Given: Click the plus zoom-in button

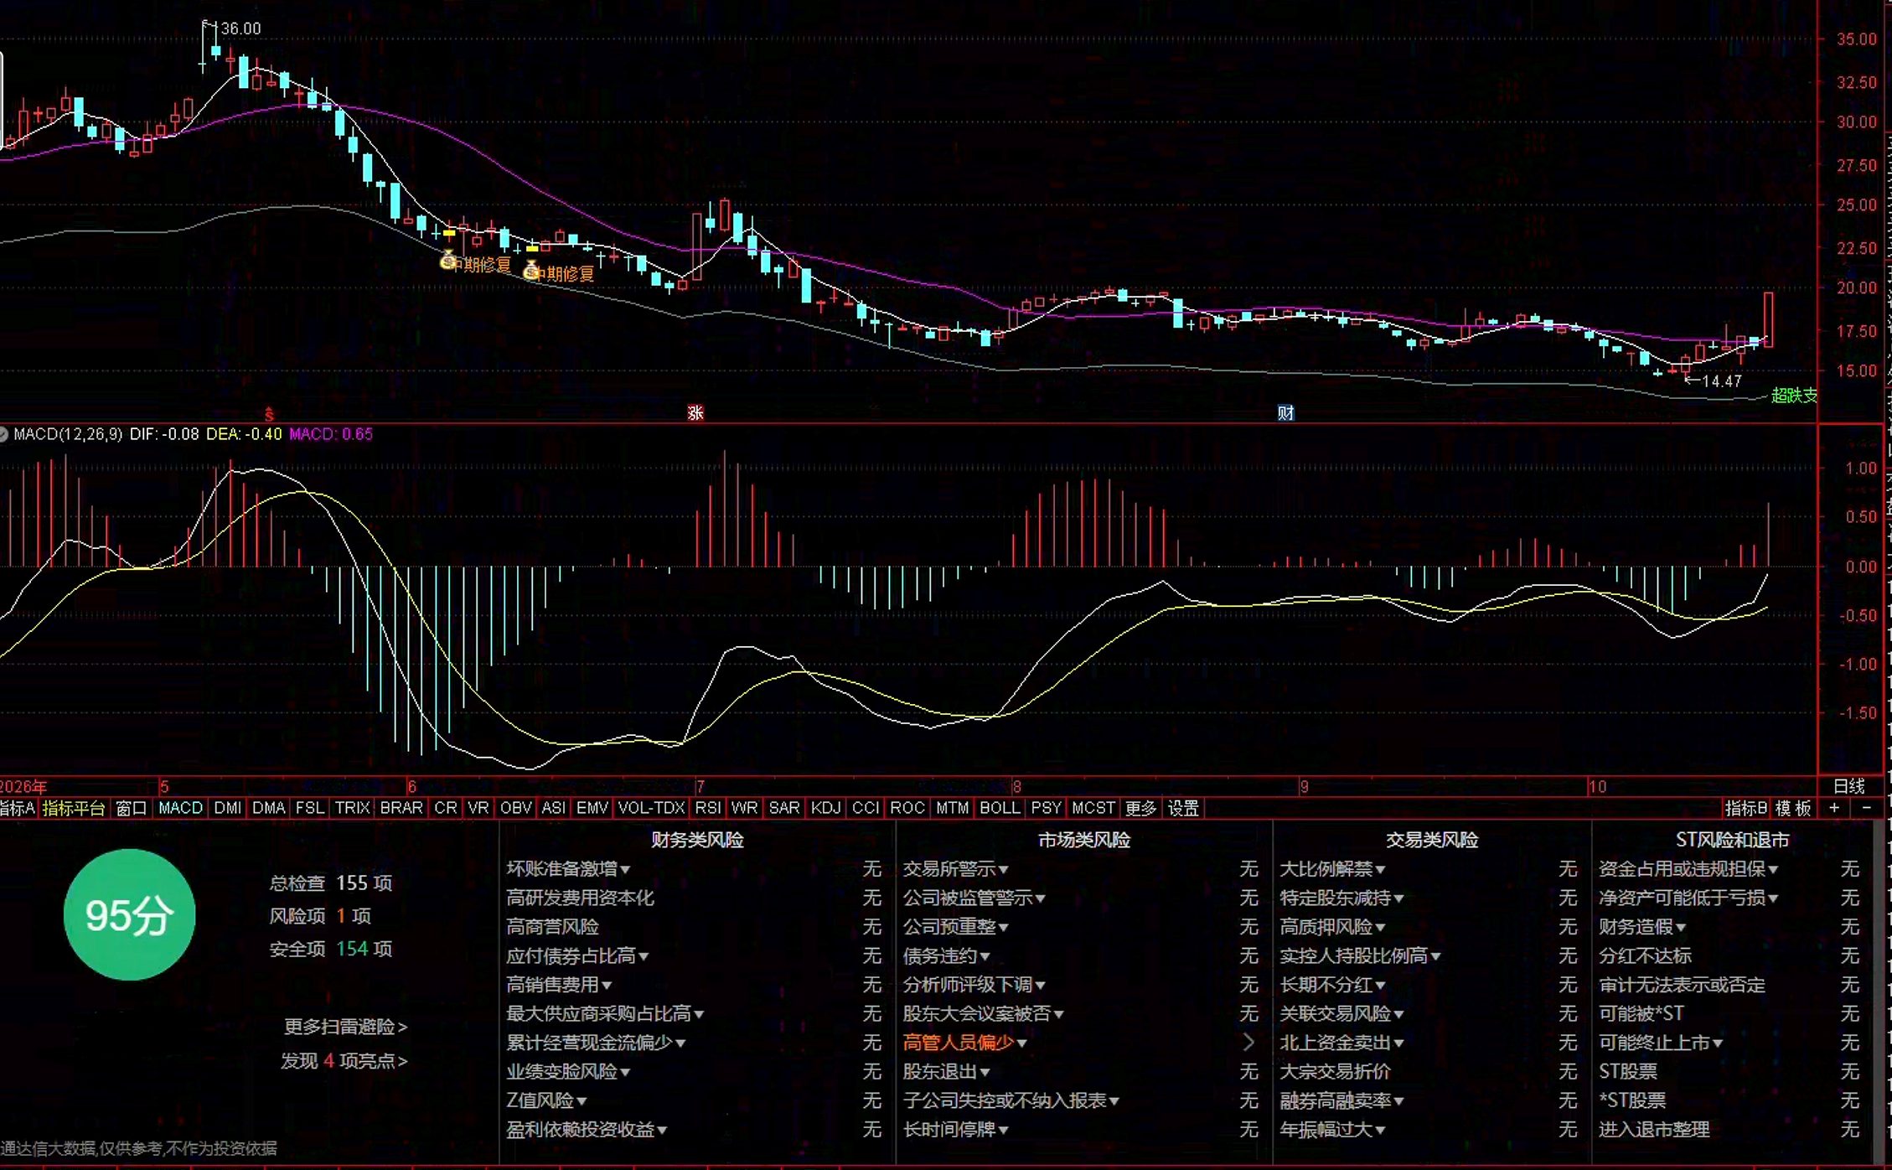Looking at the screenshot, I should coord(1834,808).
